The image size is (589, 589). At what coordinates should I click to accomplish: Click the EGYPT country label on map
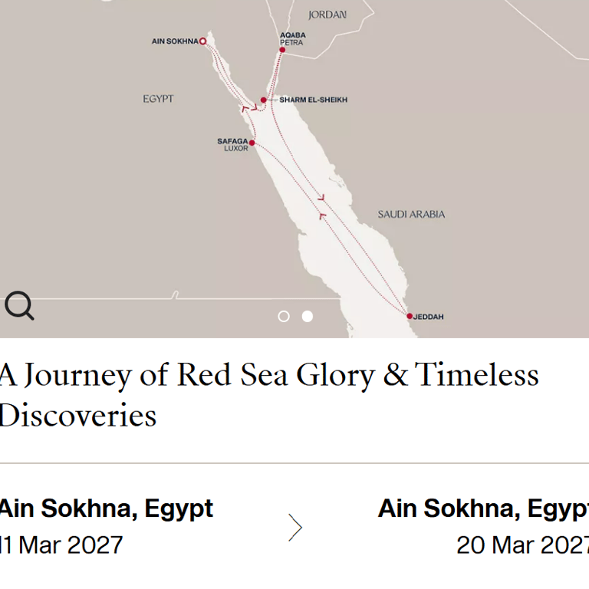[x=158, y=99]
